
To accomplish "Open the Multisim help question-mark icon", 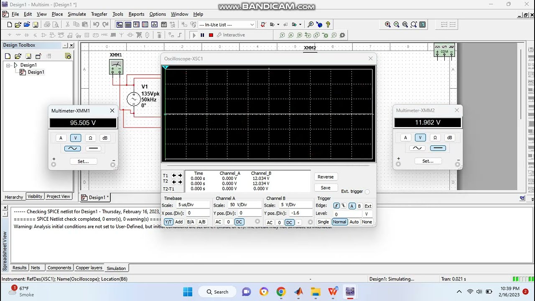I will [x=328, y=25].
